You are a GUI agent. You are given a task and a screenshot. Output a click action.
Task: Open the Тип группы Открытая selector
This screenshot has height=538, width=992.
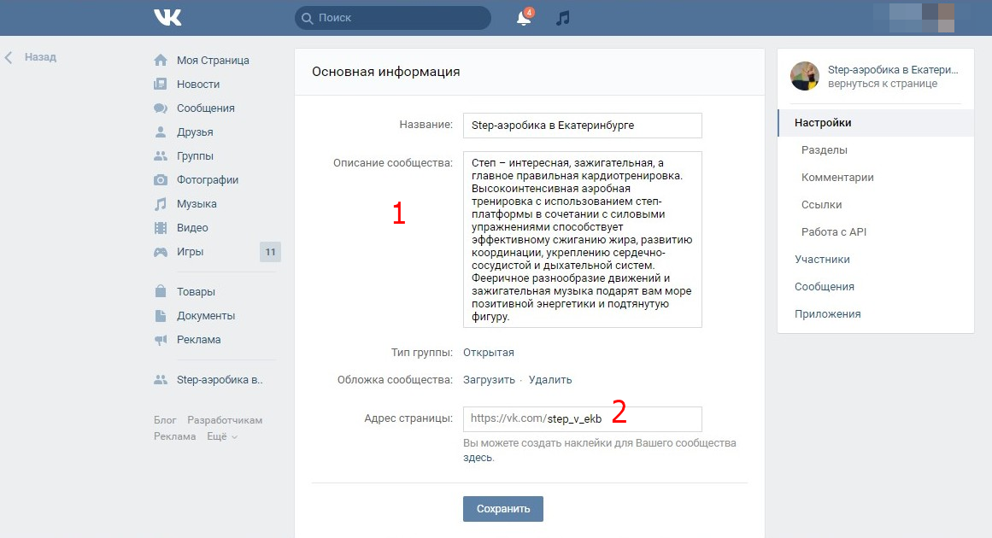489,353
